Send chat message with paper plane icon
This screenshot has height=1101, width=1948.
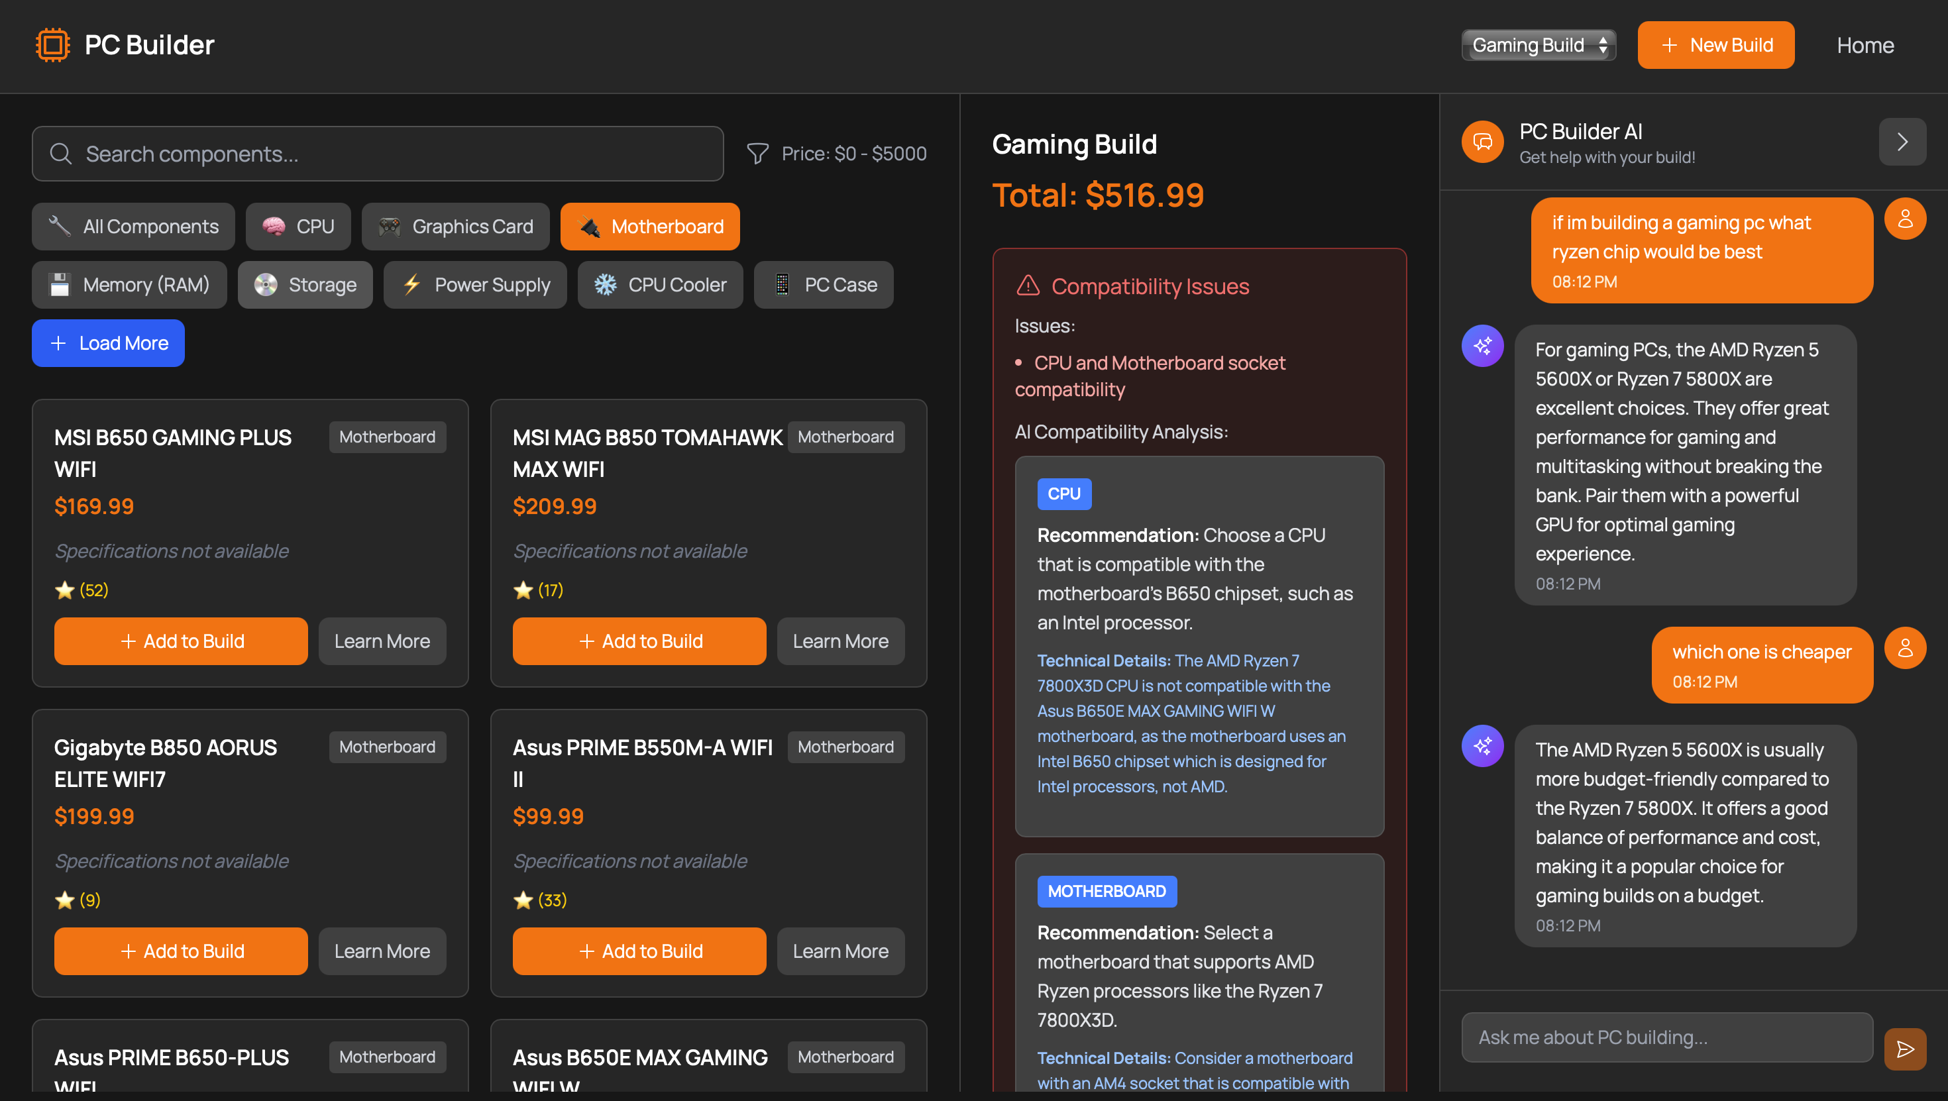click(1904, 1049)
